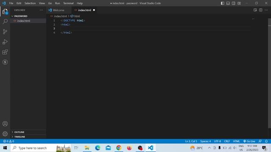Open the notifications bell in status bar
This screenshot has width=271, height=152.
(x=266, y=141)
